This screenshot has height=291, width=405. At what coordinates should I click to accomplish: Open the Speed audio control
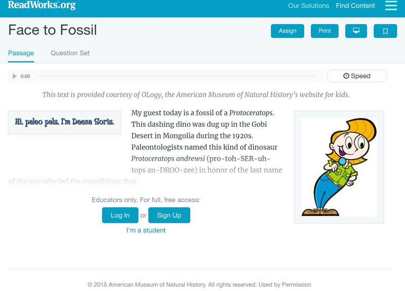point(357,76)
